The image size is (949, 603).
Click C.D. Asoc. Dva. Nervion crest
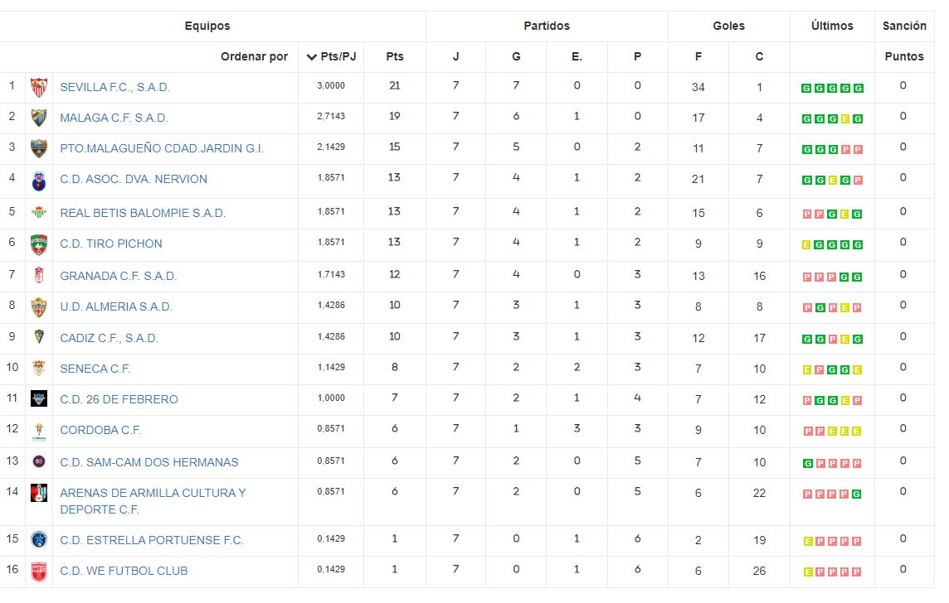[39, 181]
